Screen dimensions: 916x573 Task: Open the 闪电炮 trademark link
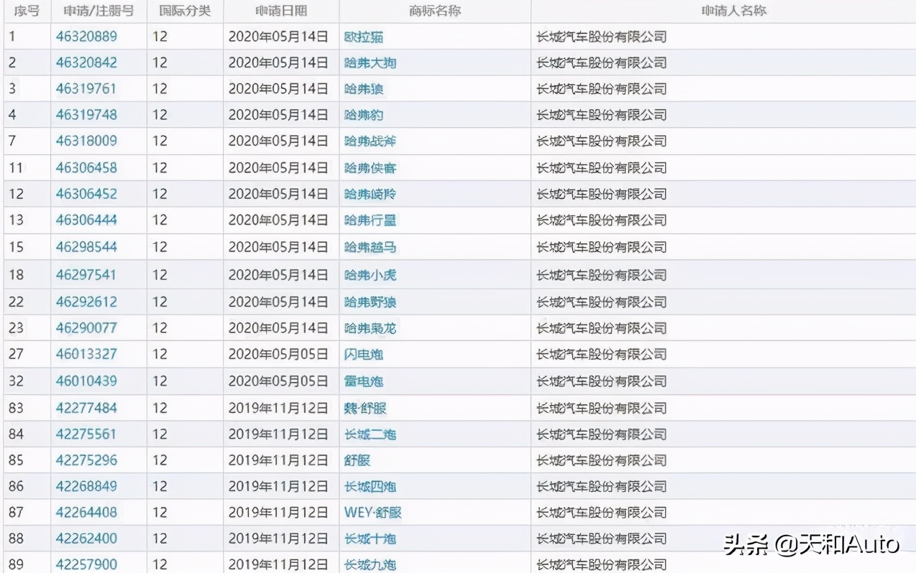[x=364, y=355]
